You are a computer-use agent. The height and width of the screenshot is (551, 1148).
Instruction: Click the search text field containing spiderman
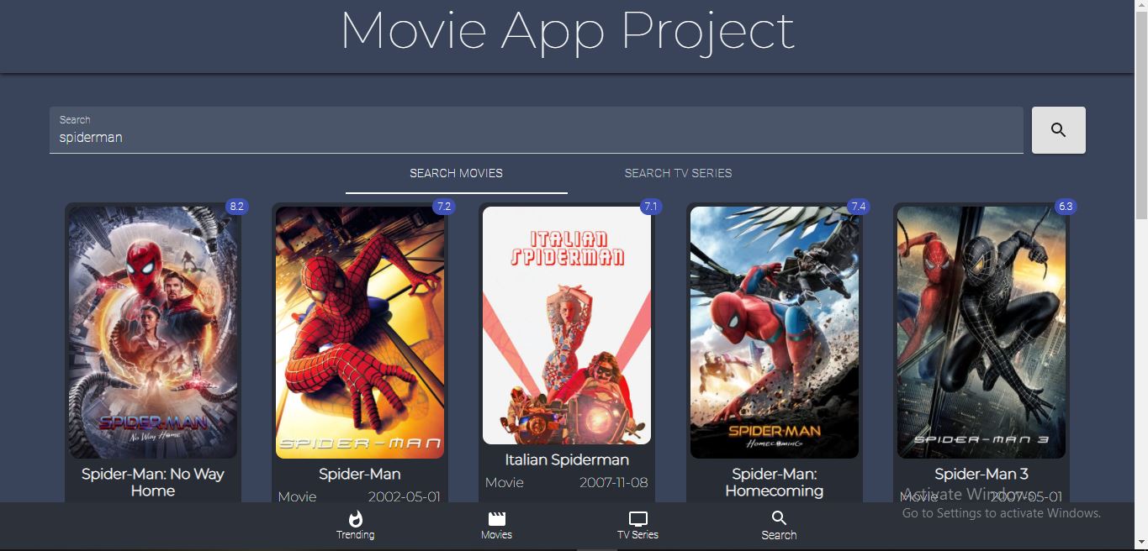coord(536,137)
